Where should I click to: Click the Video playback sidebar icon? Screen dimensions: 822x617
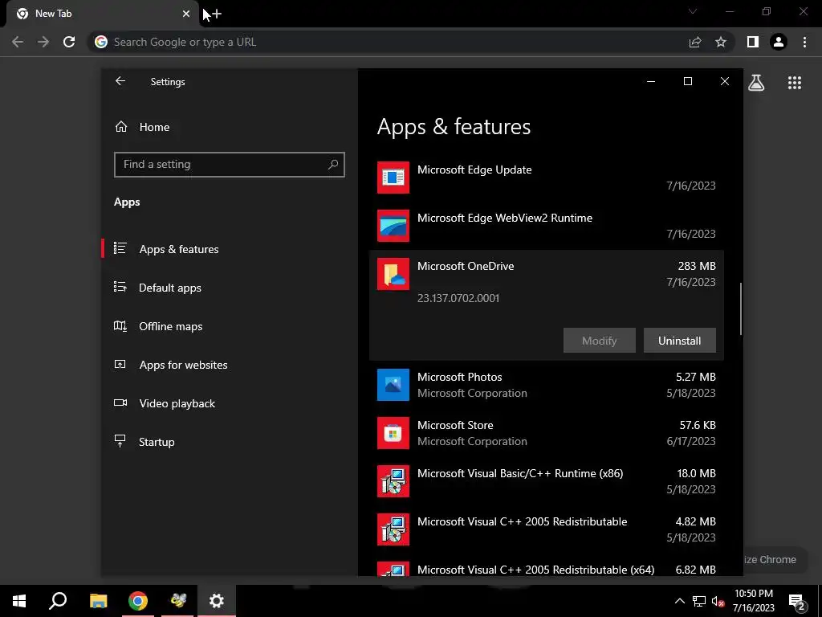click(120, 403)
